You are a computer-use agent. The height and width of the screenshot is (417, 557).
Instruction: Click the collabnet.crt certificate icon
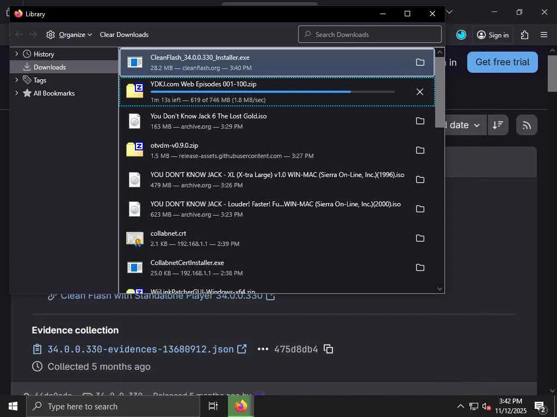pyautogui.click(x=135, y=239)
